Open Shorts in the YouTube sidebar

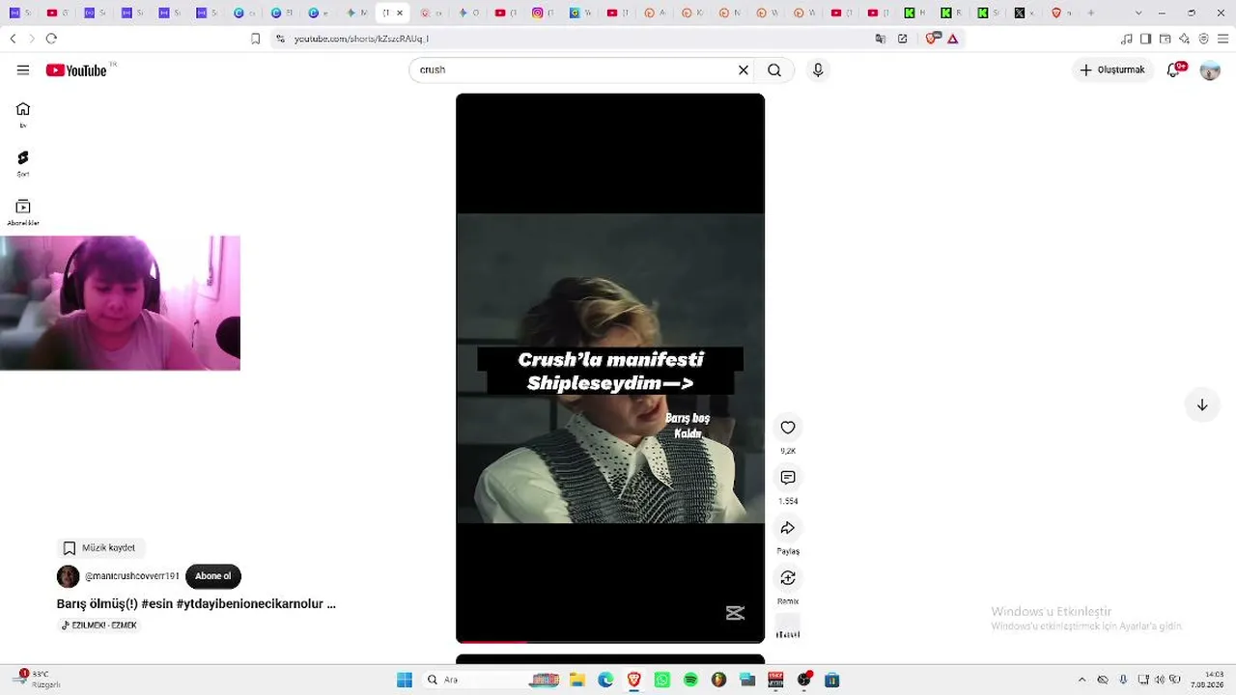pos(23,163)
